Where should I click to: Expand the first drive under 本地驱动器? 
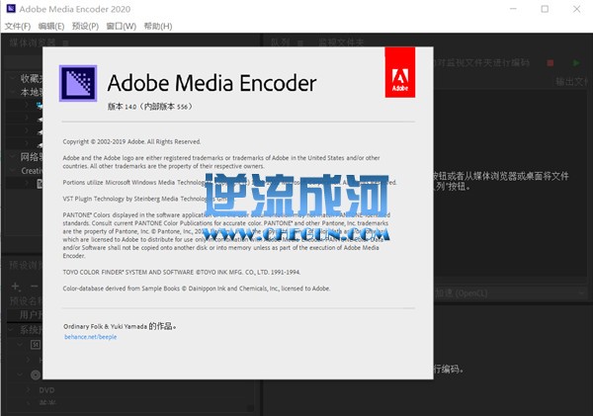tap(27, 105)
